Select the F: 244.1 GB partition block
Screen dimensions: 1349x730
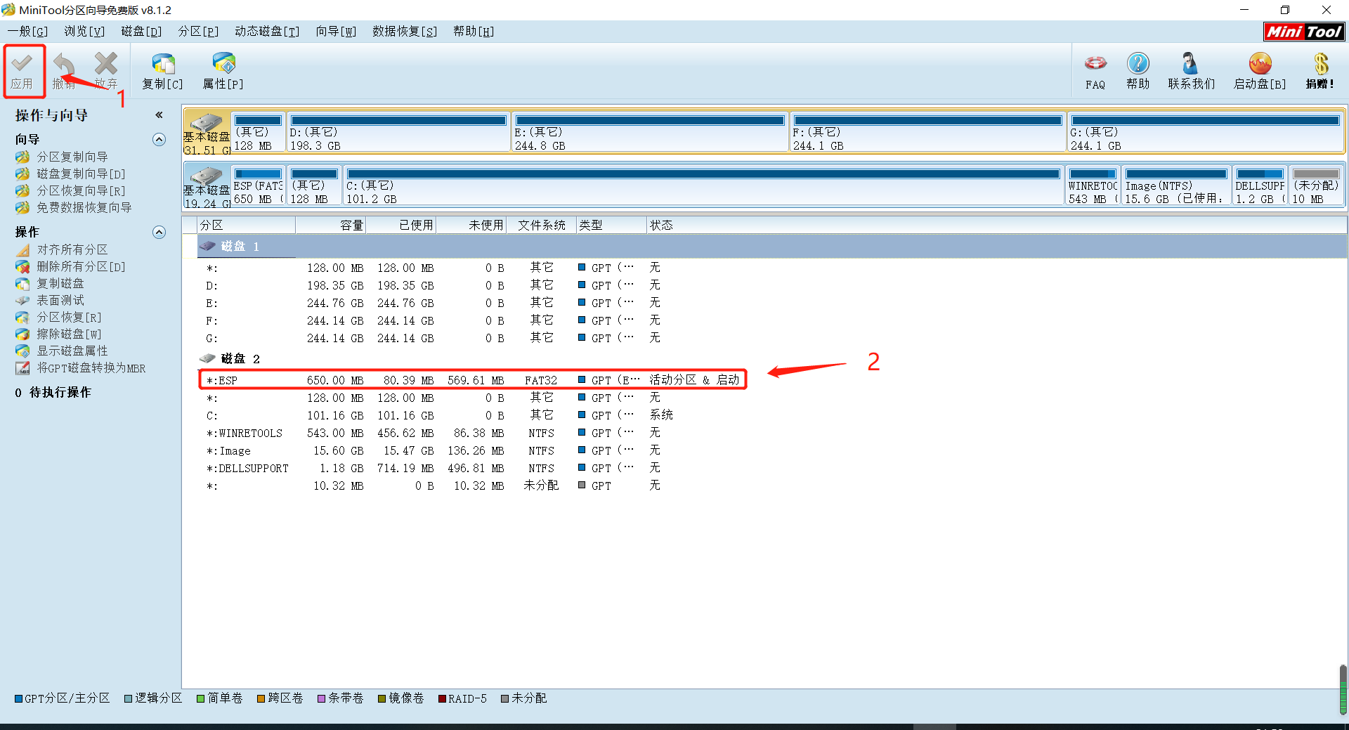[x=927, y=132]
